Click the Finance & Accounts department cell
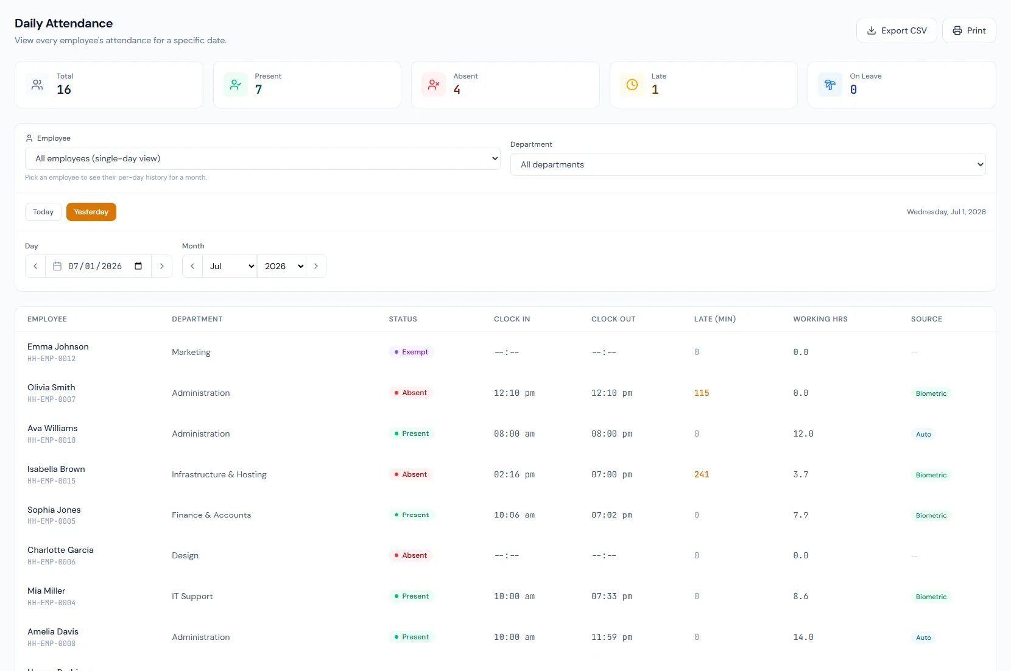The height and width of the screenshot is (671, 1011). 211,515
